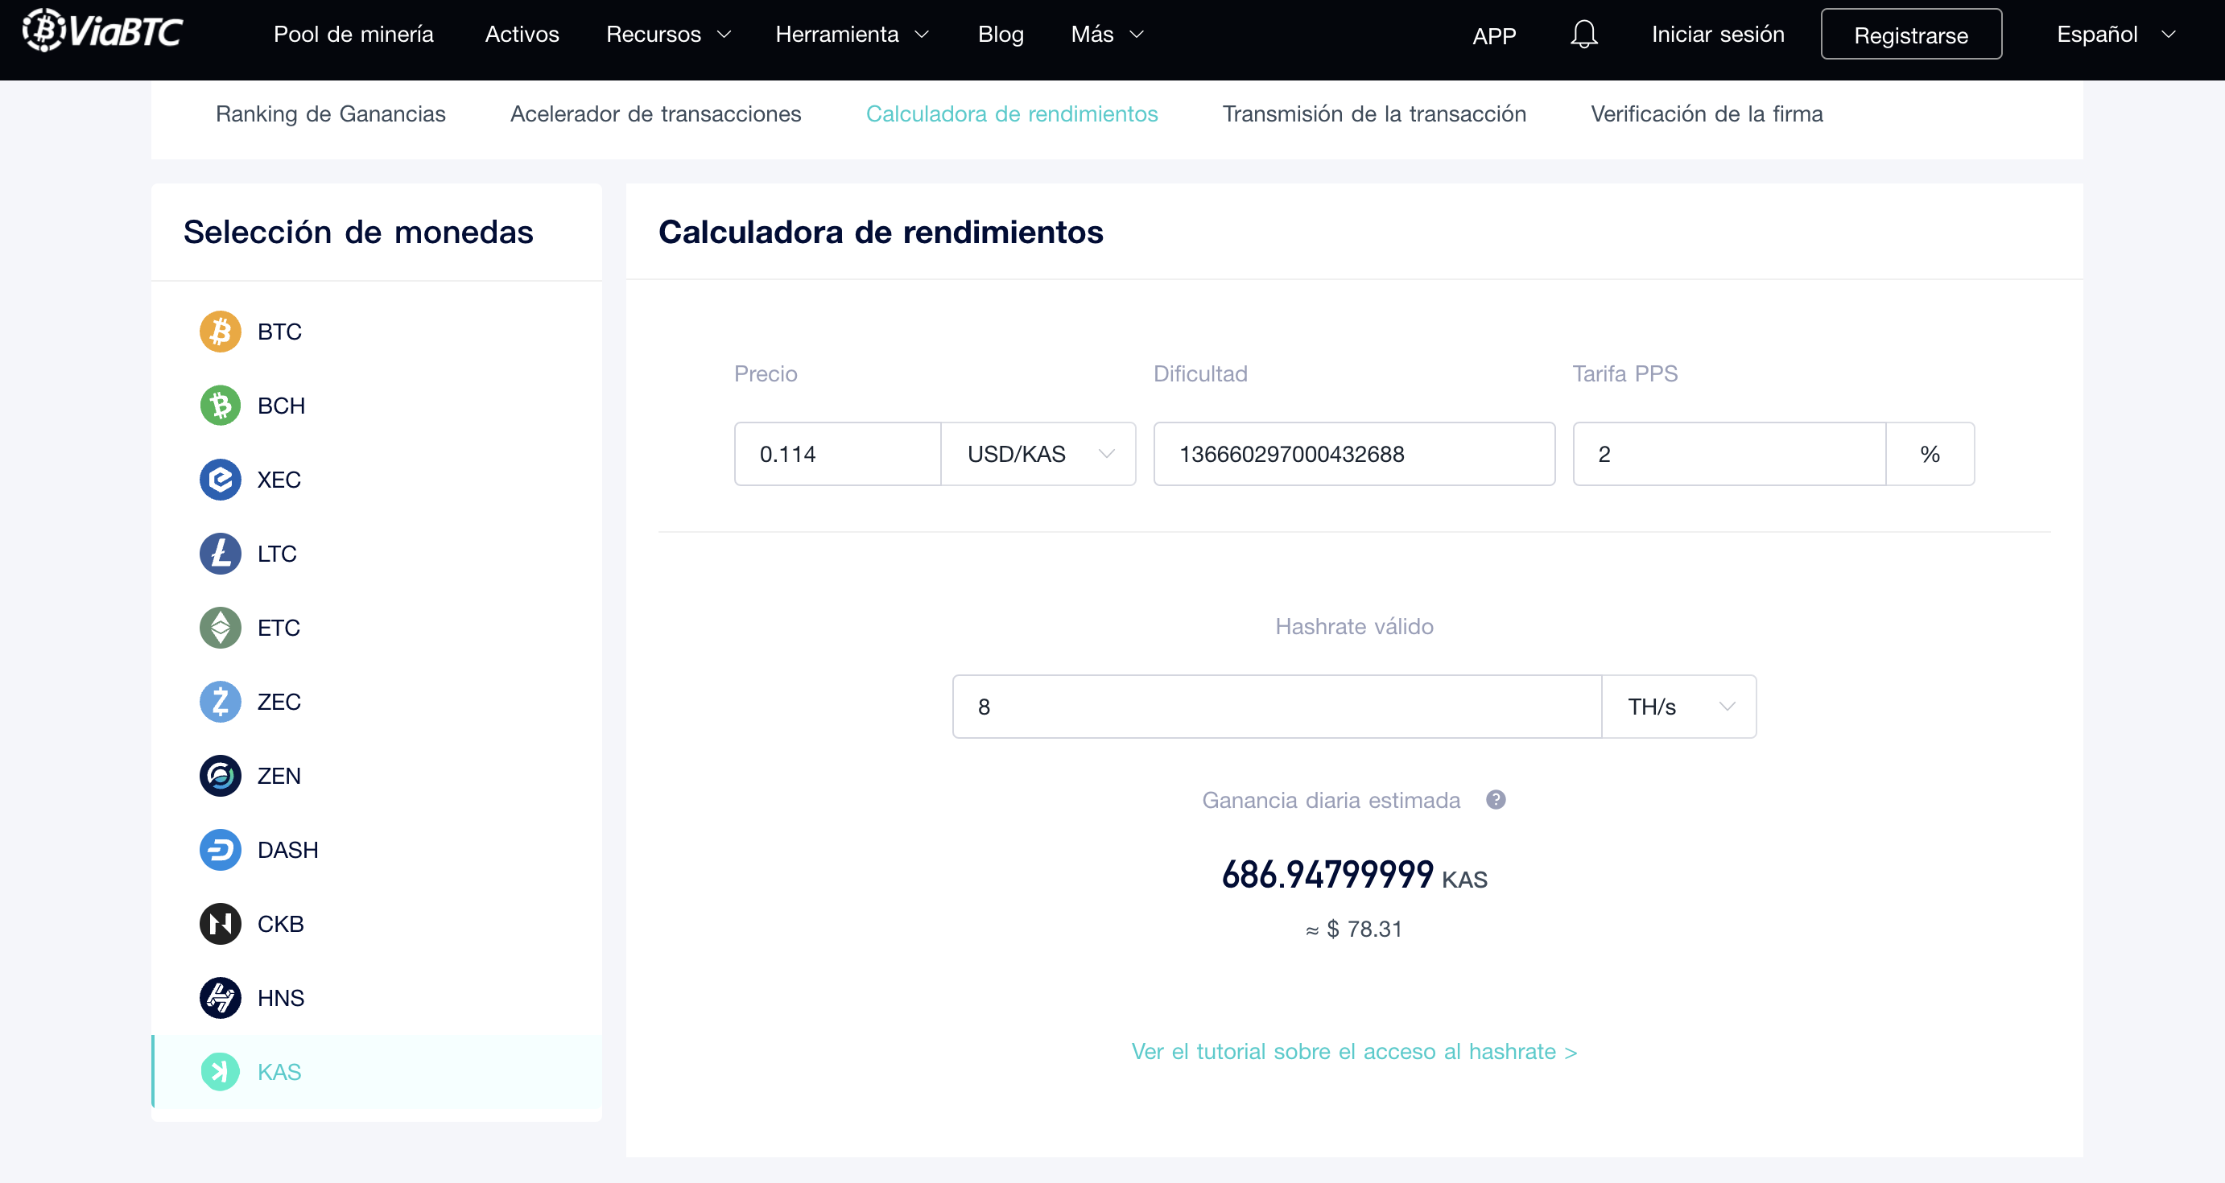
Task: Select the ZEC coin icon
Action: click(x=221, y=702)
